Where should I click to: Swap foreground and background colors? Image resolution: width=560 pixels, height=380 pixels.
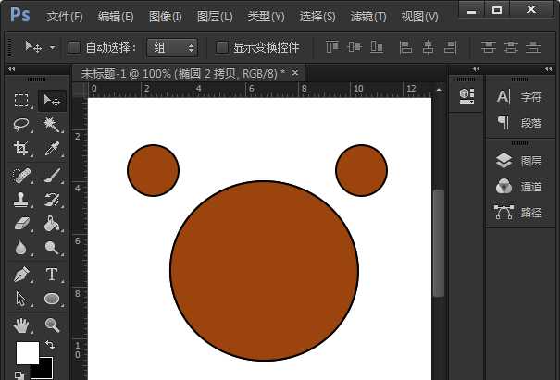coord(50,345)
